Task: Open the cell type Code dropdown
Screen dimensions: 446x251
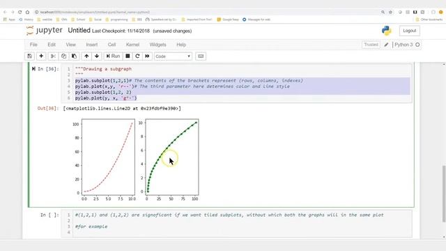Action: tap(173, 56)
